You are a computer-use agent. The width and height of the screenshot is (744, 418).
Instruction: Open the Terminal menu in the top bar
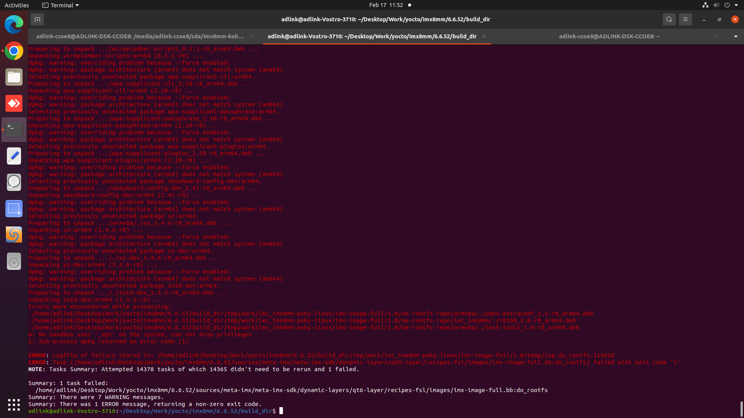(60, 5)
